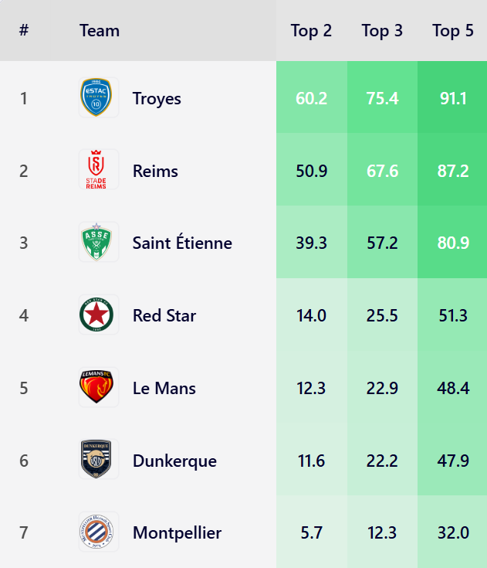Select Red Star Top 2 value 14.0
The image size is (487, 568).
tap(311, 315)
